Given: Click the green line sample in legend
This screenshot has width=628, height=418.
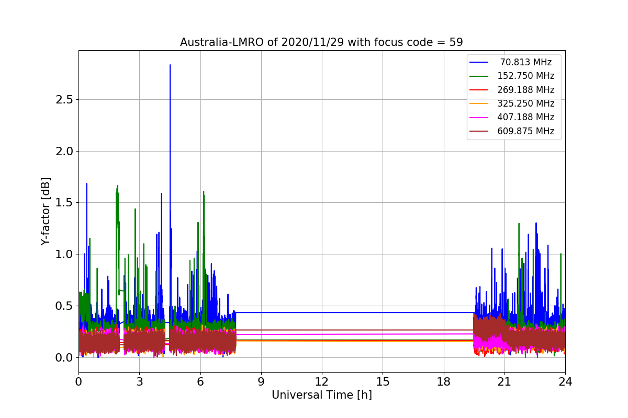Looking at the screenshot, I should coord(479,76).
